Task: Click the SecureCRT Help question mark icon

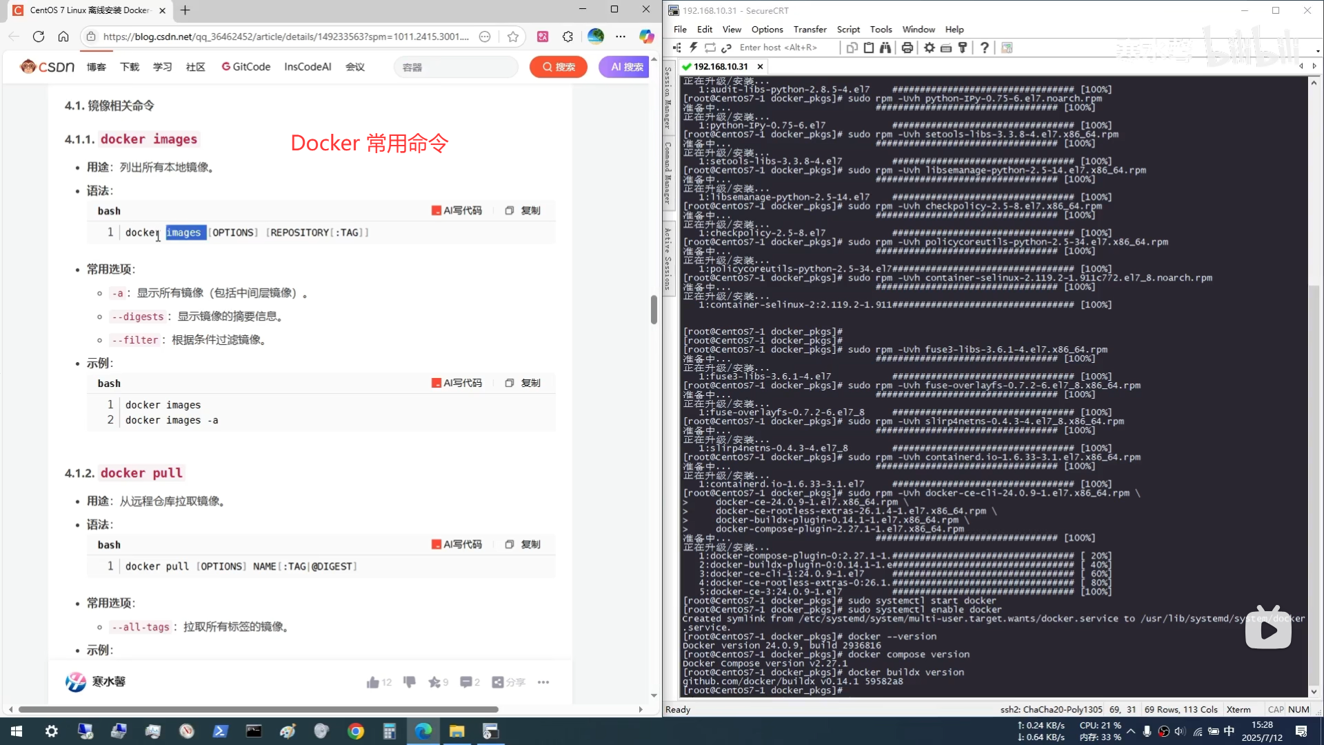Action: click(985, 48)
